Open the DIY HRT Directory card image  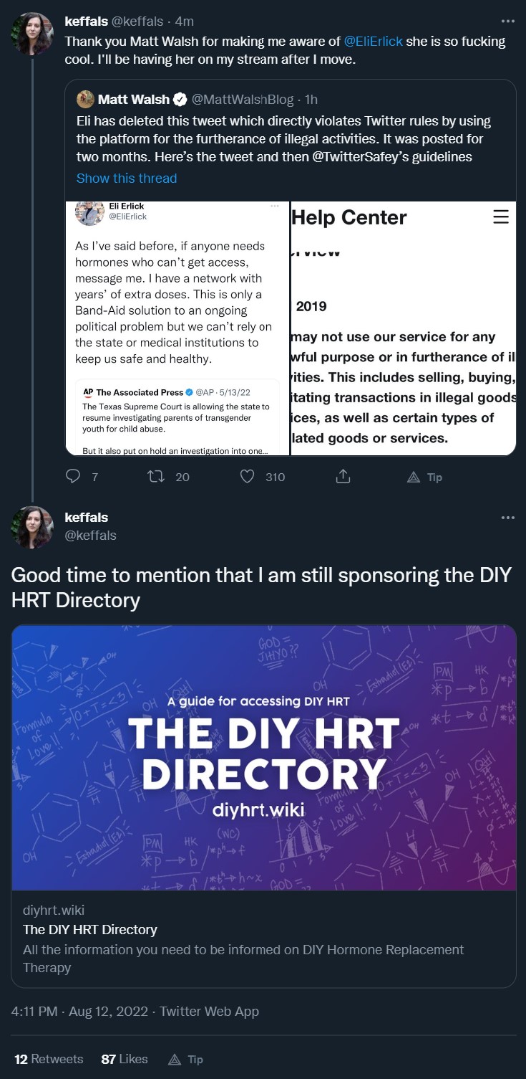pyautogui.click(x=263, y=758)
